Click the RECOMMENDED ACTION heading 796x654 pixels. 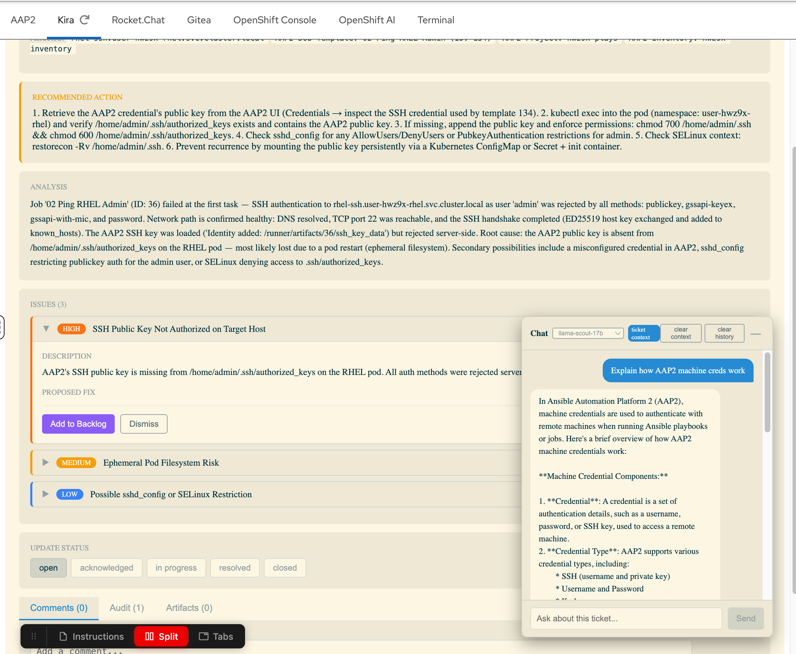click(x=77, y=97)
